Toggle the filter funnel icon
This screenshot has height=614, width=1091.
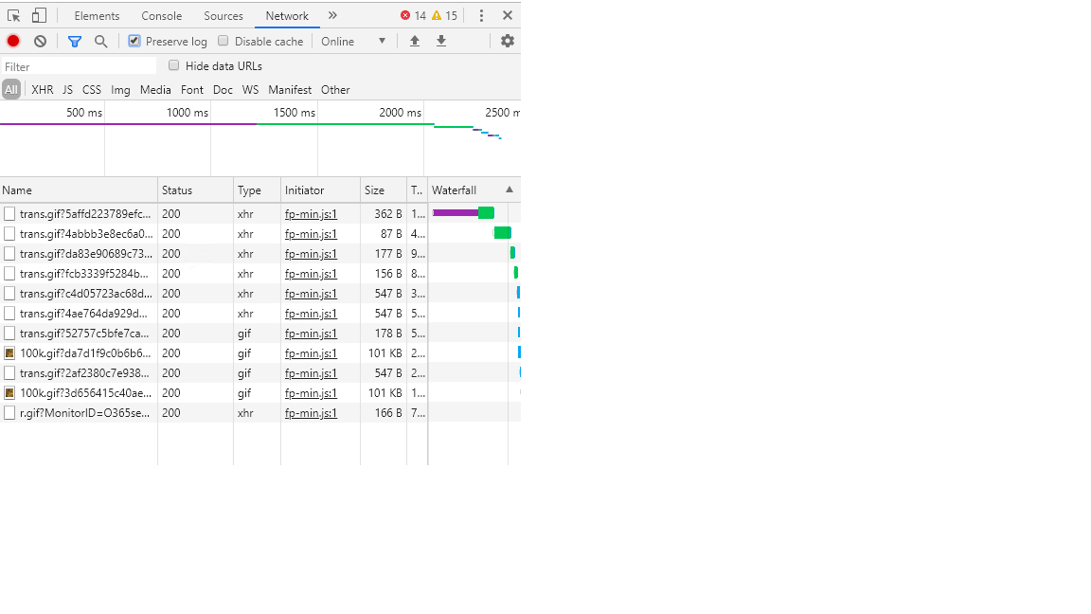pos(75,41)
